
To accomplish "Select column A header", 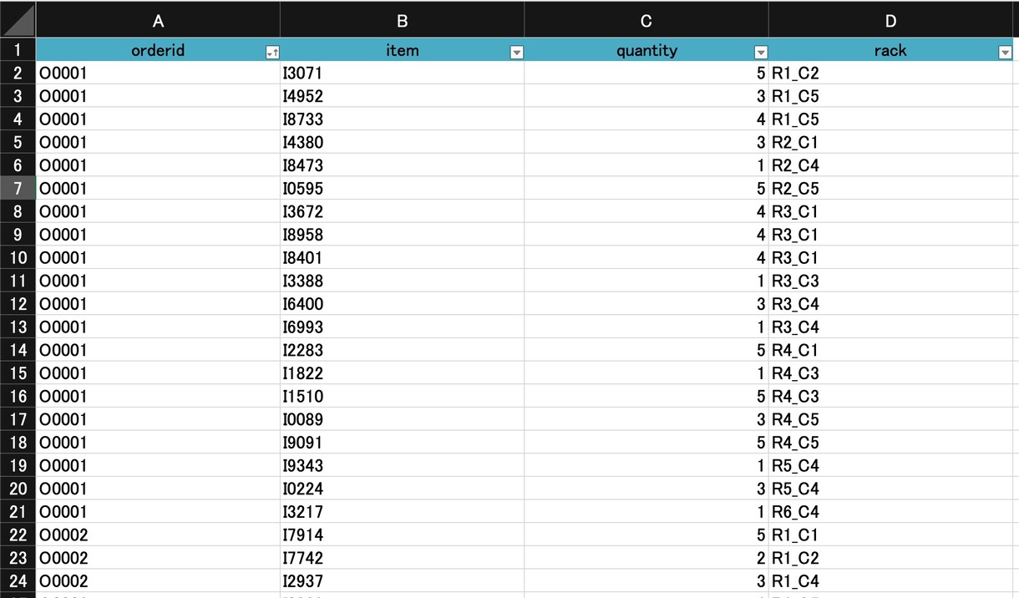I will [158, 20].
